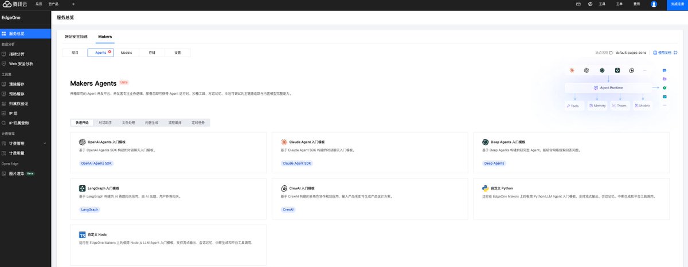Viewport: 688px width, 267px height.
Task: Filter templates by 内容生成
Action: click(152, 122)
